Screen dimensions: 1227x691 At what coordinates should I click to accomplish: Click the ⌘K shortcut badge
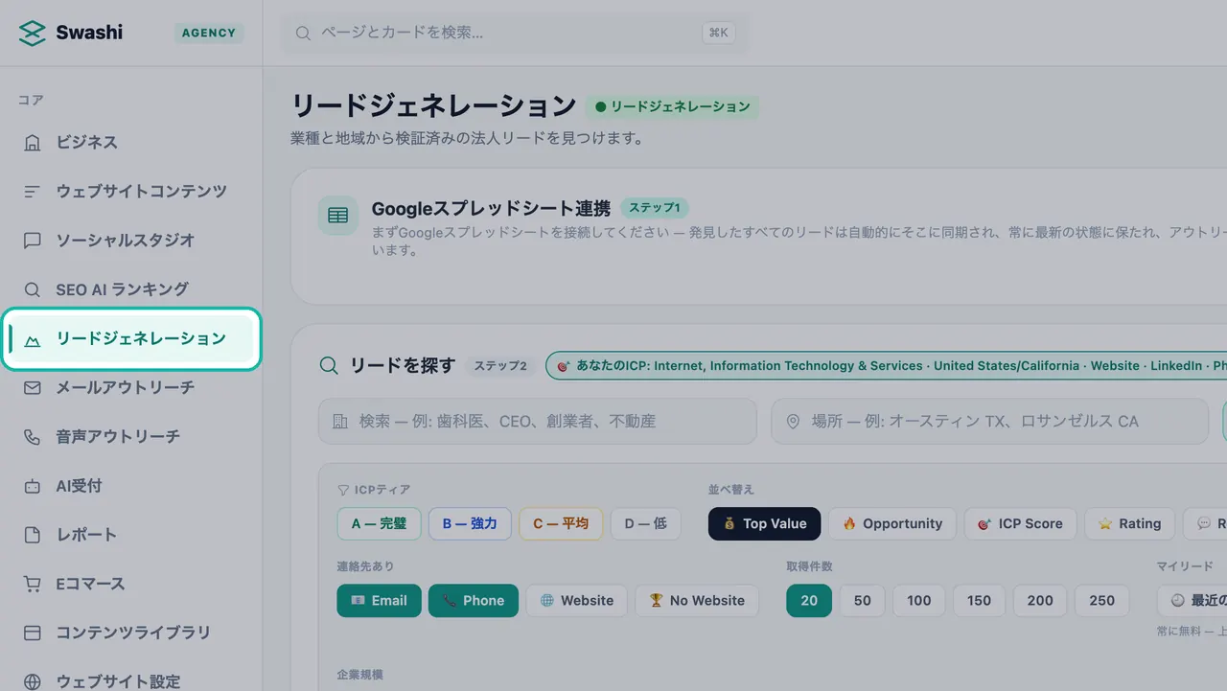click(x=719, y=33)
